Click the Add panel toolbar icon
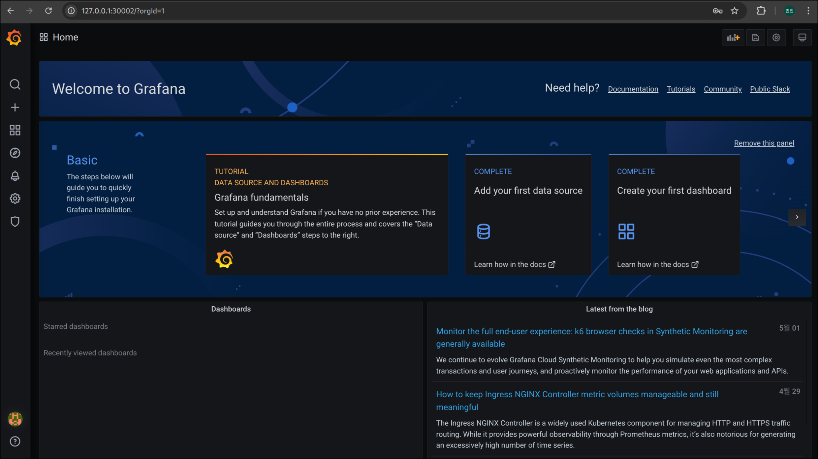This screenshot has height=459, width=818. (733, 38)
